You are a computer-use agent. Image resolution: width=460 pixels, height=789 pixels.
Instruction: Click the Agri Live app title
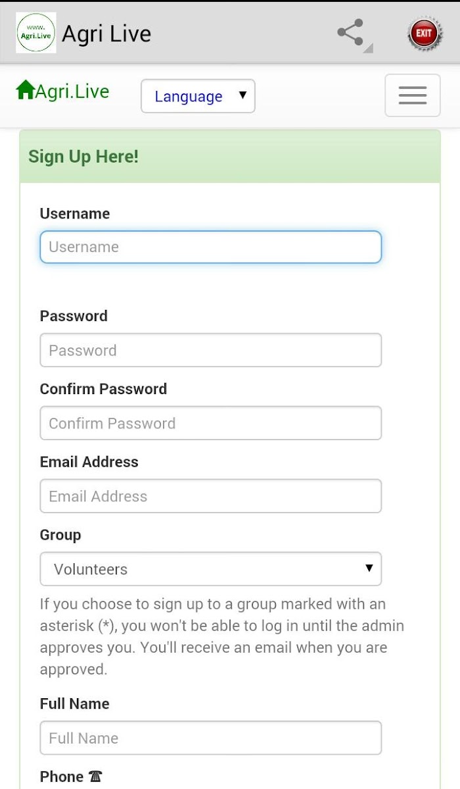coord(106,34)
